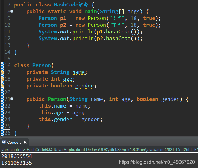Viewport: 198px width, 168px height.
Task: Click the Console view icon
Action: (x=4, y=142)
